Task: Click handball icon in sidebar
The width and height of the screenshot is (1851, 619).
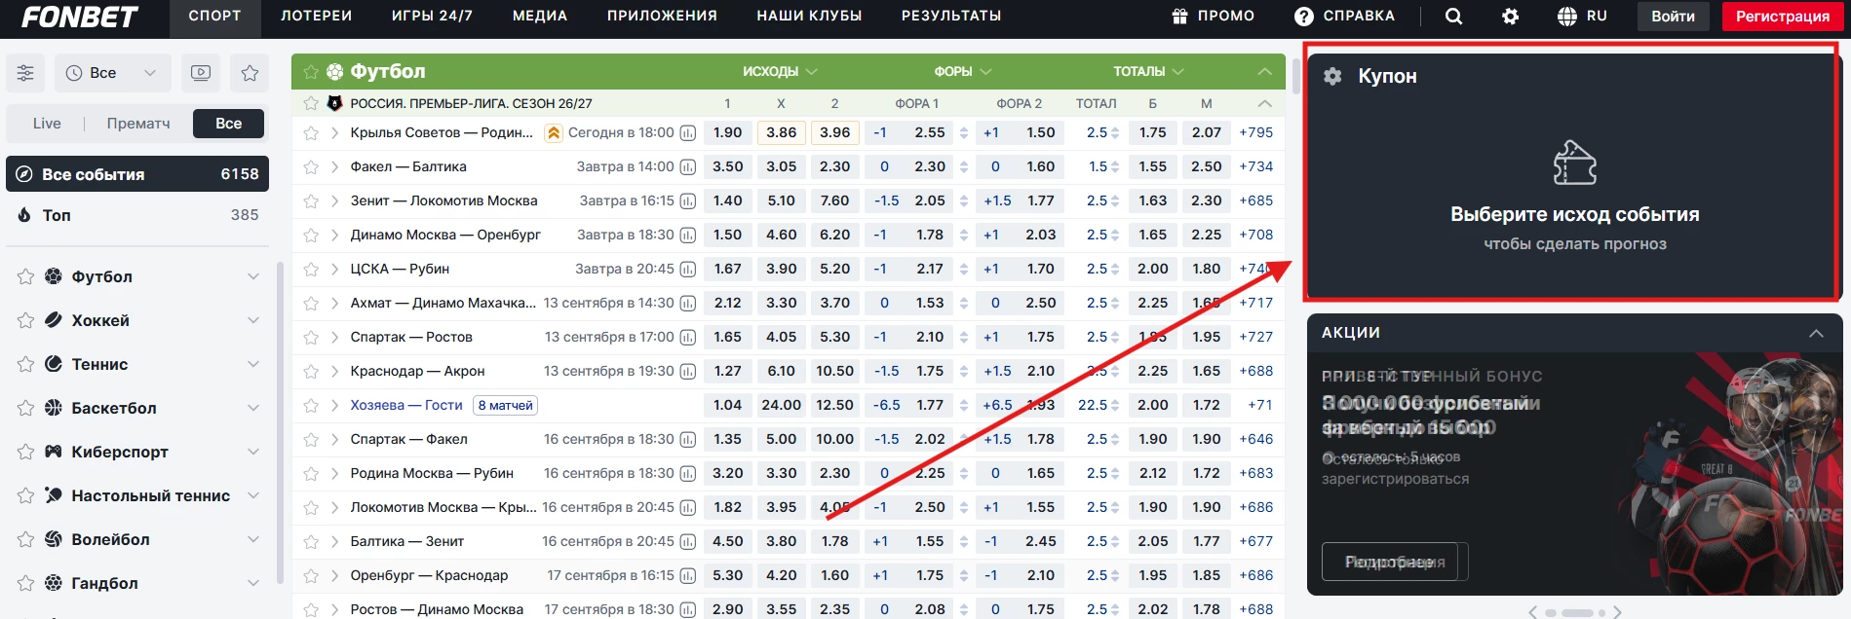Action: tap(54, 583)
